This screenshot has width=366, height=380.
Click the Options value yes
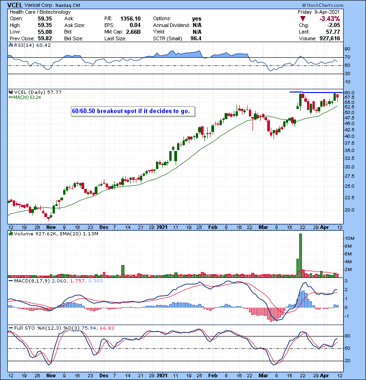coord(196,19)
